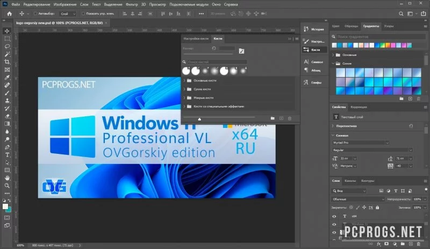
Task: Add a layer style with the fx icon
Action: pos(379,244)
